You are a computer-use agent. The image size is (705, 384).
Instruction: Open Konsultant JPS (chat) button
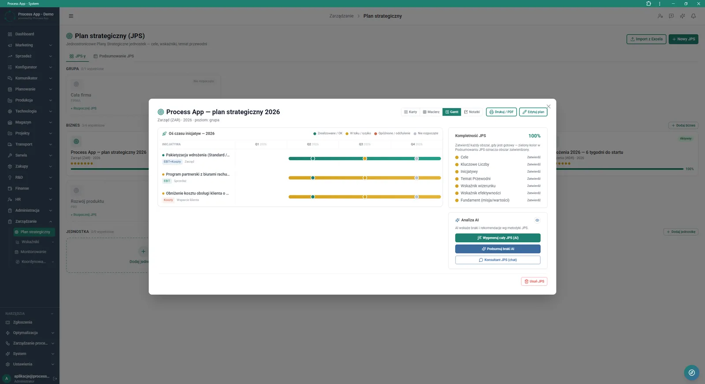pyautogui.click(x=497, y=260)
